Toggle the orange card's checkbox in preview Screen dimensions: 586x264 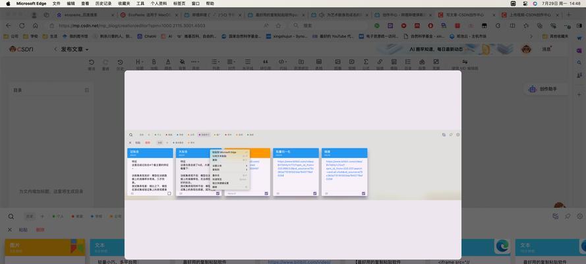[266, 193]
